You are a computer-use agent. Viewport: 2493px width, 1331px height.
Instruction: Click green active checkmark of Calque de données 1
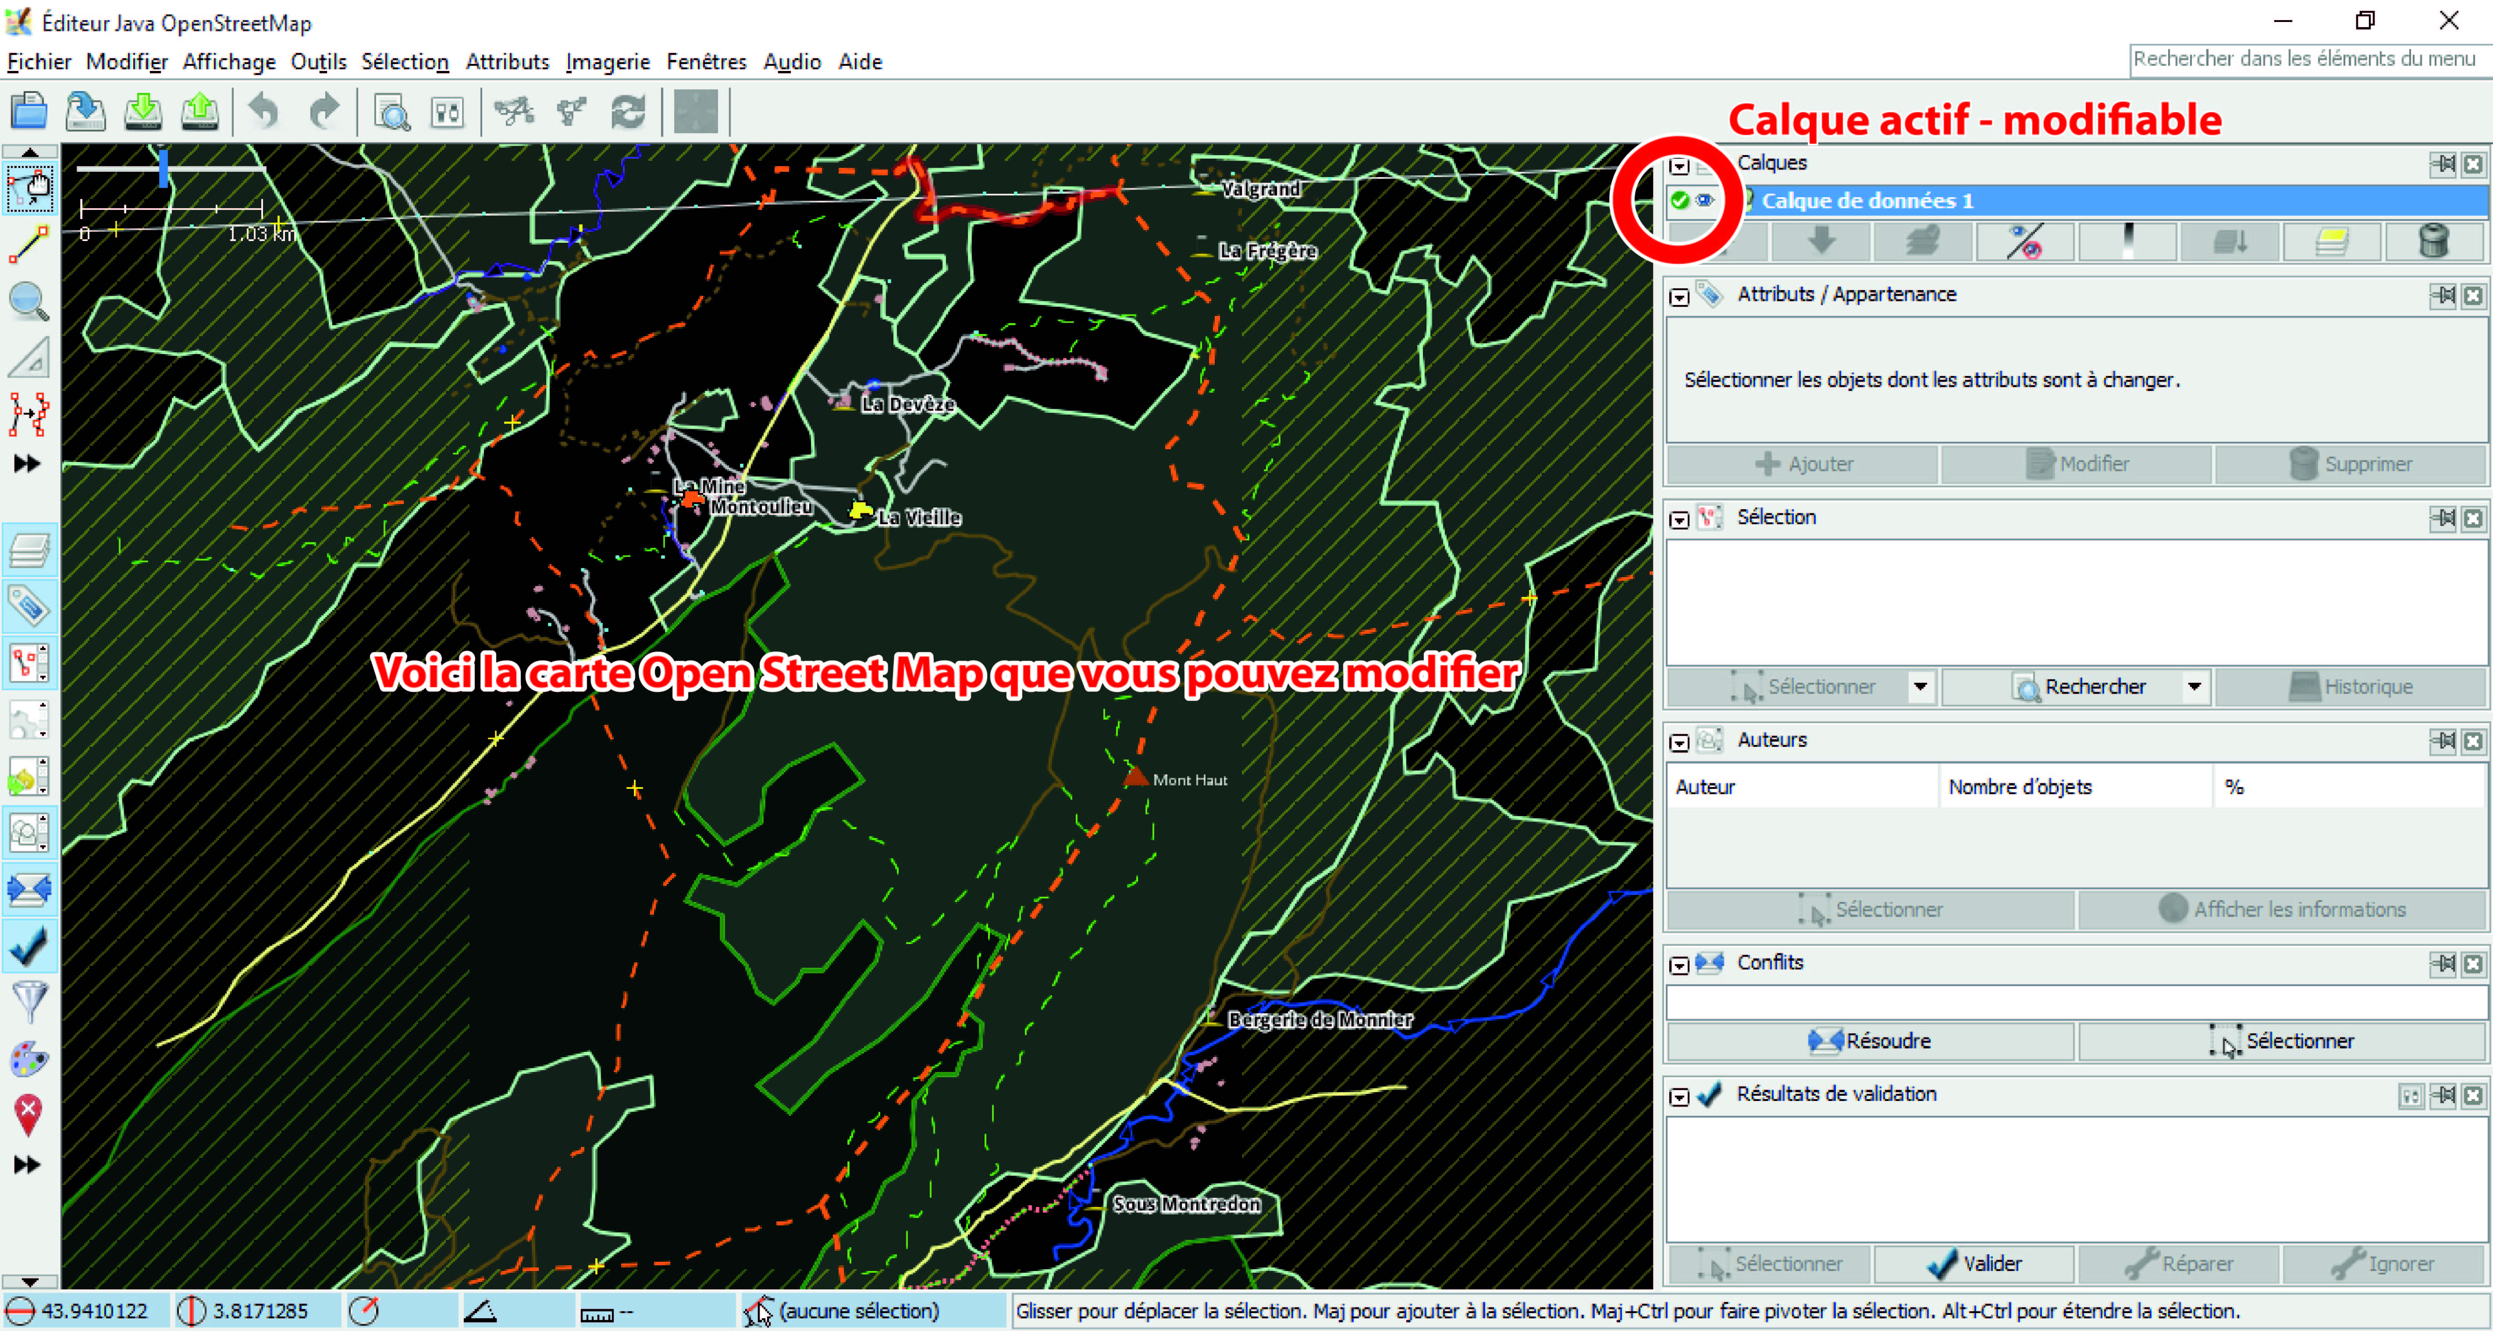[x=1681, y=200]
